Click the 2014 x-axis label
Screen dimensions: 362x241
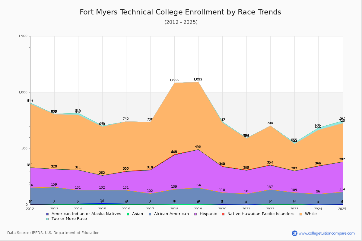78,209
